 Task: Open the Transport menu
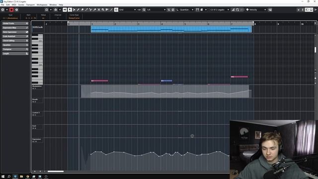30,4
